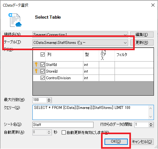Click the filter cell for ControlDivision

tap(134, 78)
